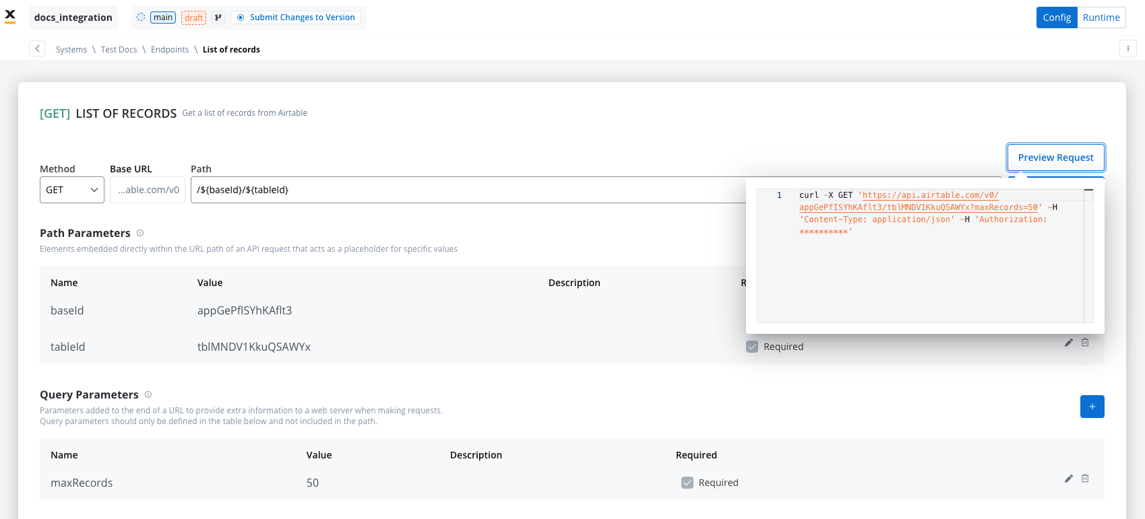The image size is (1145, 519).
Task: Edit the tableId parameter with pencil
Action: click(x=1068, y=343)
